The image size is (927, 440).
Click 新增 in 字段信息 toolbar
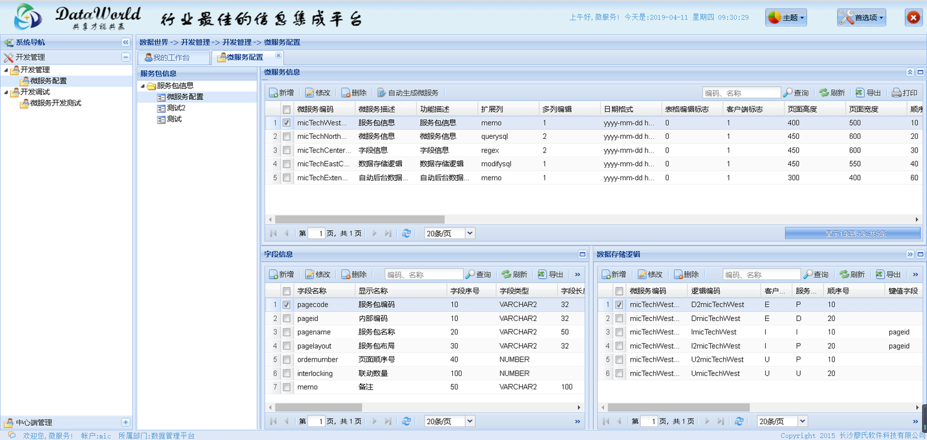point(281,275)
